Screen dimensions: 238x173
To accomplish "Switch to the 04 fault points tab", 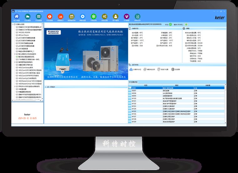I will pos(133,82).
